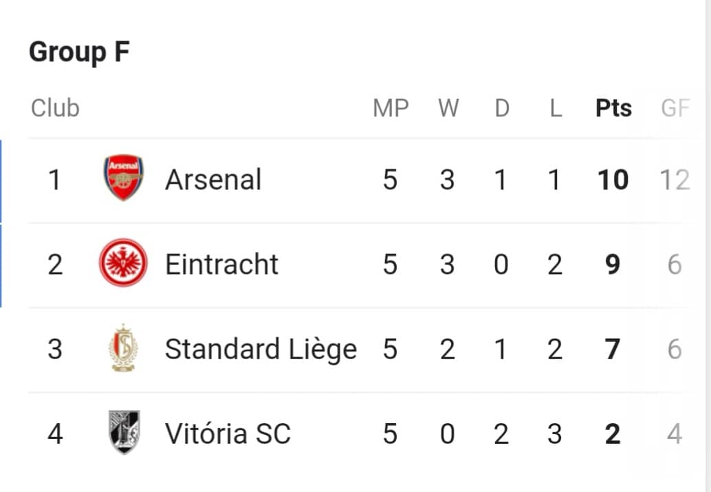This screenshot has width=711, height=492.
Task: Click the Eintracht Frankfurt eagle logo
Action: coord(123,262)
